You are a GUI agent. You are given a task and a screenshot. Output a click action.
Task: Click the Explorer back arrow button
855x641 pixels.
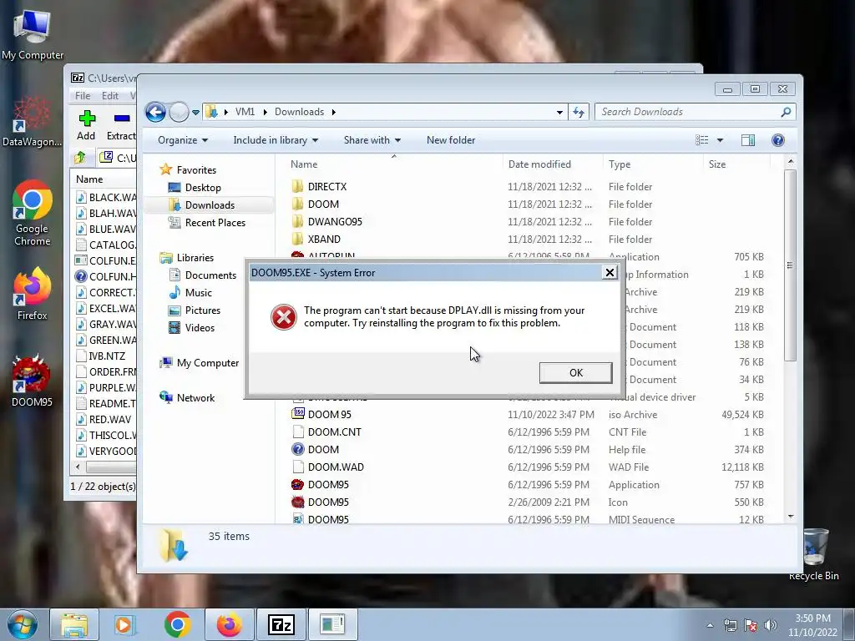(x=155, y=113)
